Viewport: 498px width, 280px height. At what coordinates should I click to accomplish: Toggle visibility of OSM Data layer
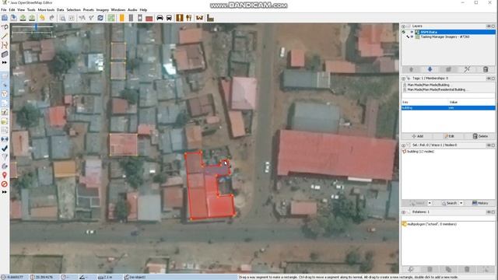pyautogui.click(x=412, y=32)
